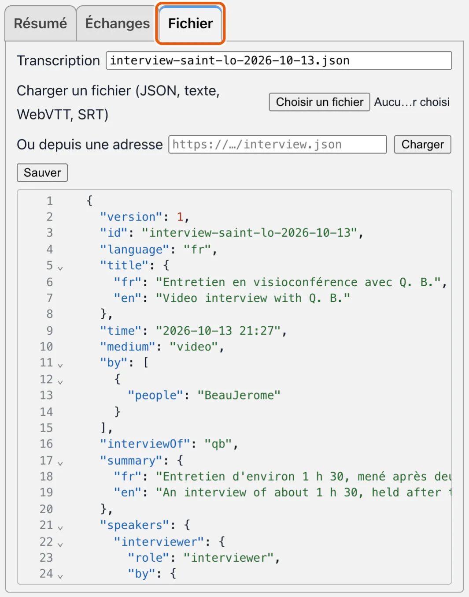
Task: Click the "language" key on line 4
Action: (135, 249)
